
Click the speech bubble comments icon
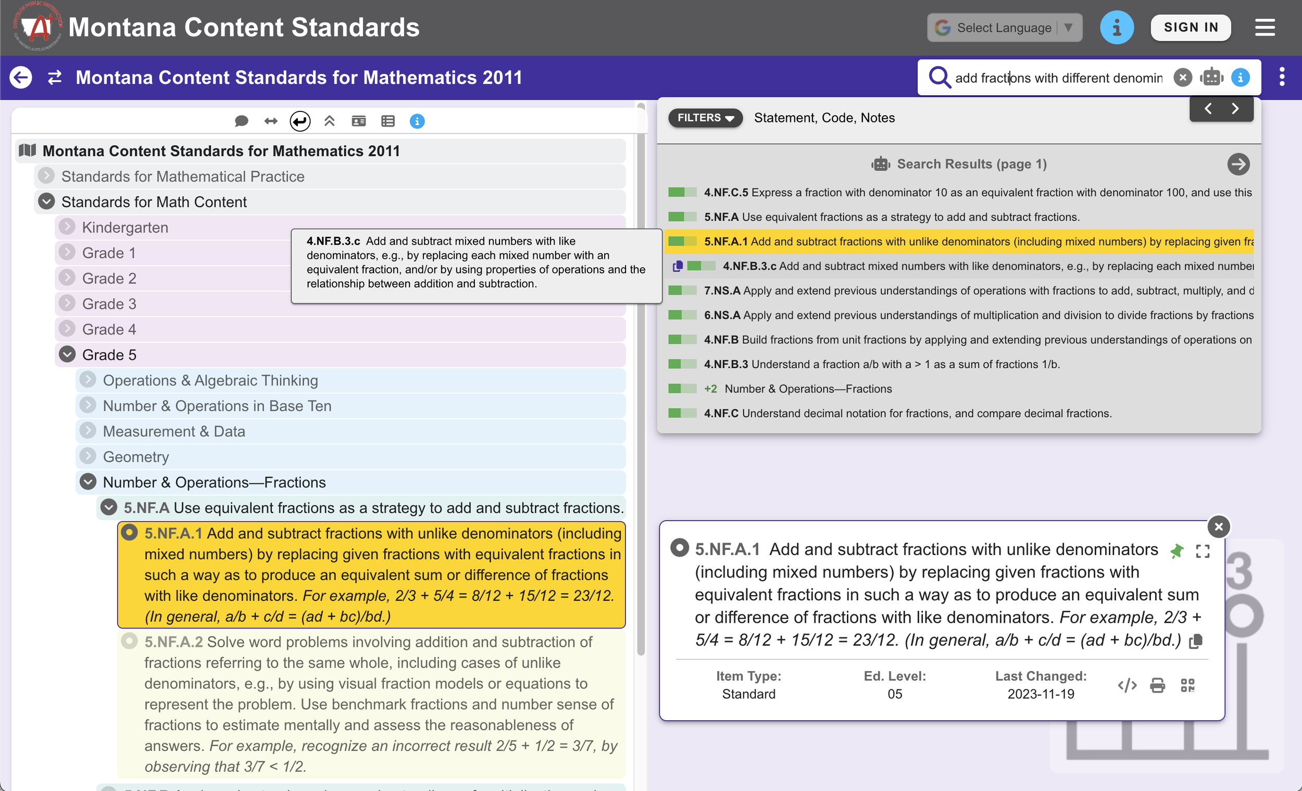pyautogui.click(x=242, y=121)
